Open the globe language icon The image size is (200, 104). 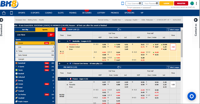(x=192, y=3)
